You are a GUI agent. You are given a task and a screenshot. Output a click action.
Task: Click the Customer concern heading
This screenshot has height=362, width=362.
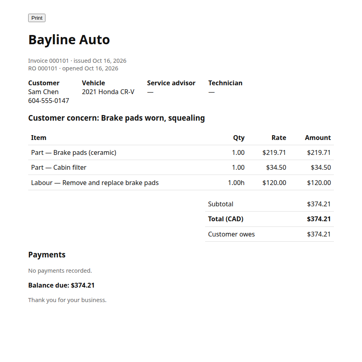(116, 118)
